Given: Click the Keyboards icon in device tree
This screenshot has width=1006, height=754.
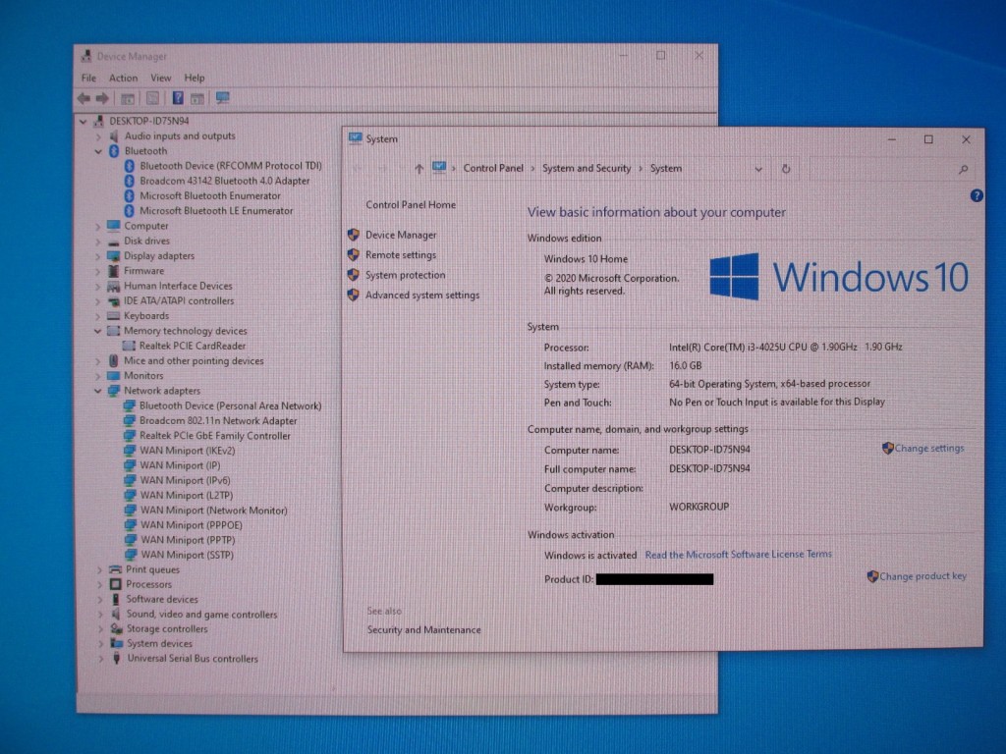Looking at the screenshot, I should pos(114,315).
